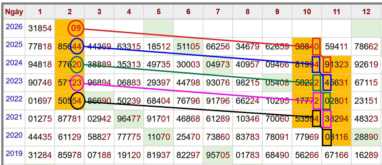The image size is (382, 165).
Task: Click the highlighted cell showing 09
Action: (x=70, y=28)
